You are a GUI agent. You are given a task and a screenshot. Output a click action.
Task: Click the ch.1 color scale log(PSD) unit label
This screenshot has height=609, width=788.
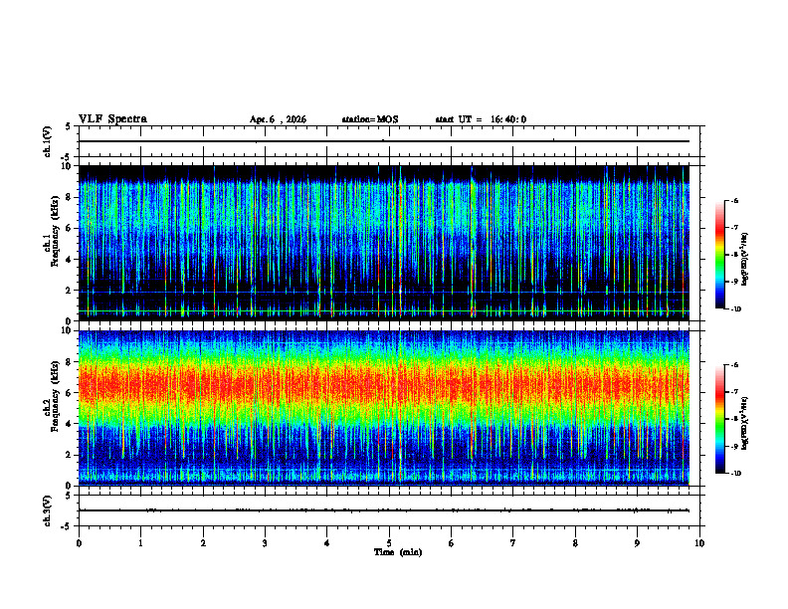[746, 260]
